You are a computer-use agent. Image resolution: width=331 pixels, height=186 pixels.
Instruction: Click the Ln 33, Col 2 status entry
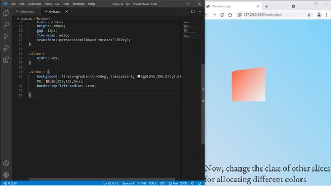coord(111,183)
